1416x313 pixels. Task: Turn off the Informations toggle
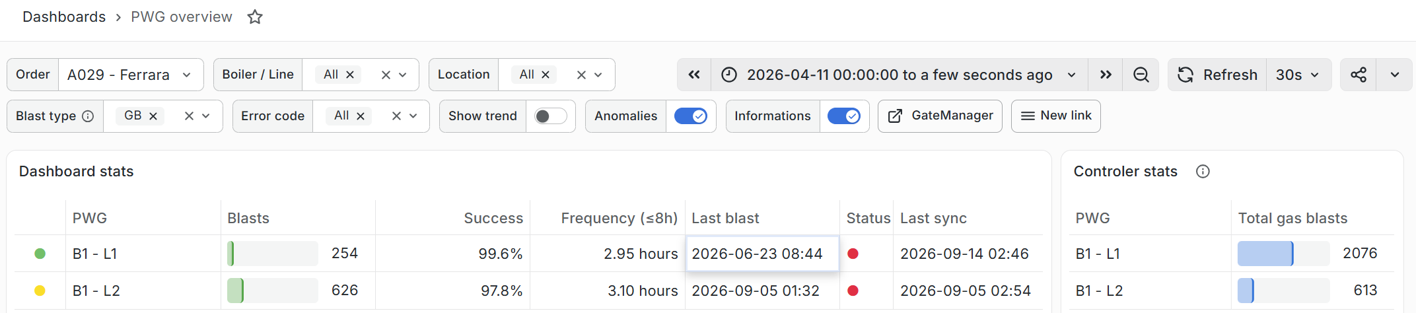coord(844,116)
